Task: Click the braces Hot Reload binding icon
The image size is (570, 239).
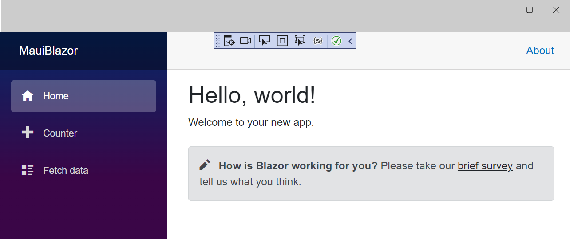Action: click(x=318, y=41)
